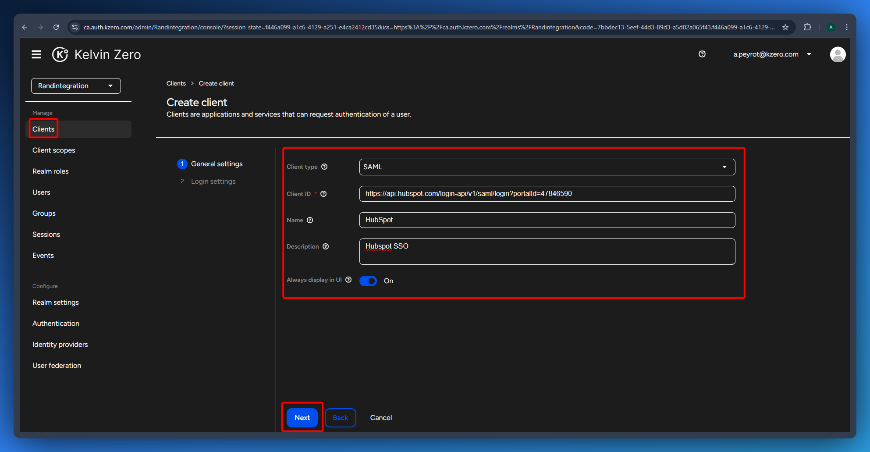Open the hamburger navigation menu
Viewport: 870px width, 452px height.
(x=36, y=54)
